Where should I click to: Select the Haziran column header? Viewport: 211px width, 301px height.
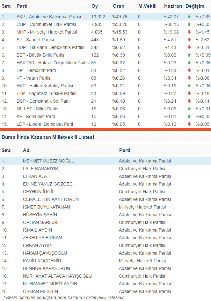click(x=173, y=6)
